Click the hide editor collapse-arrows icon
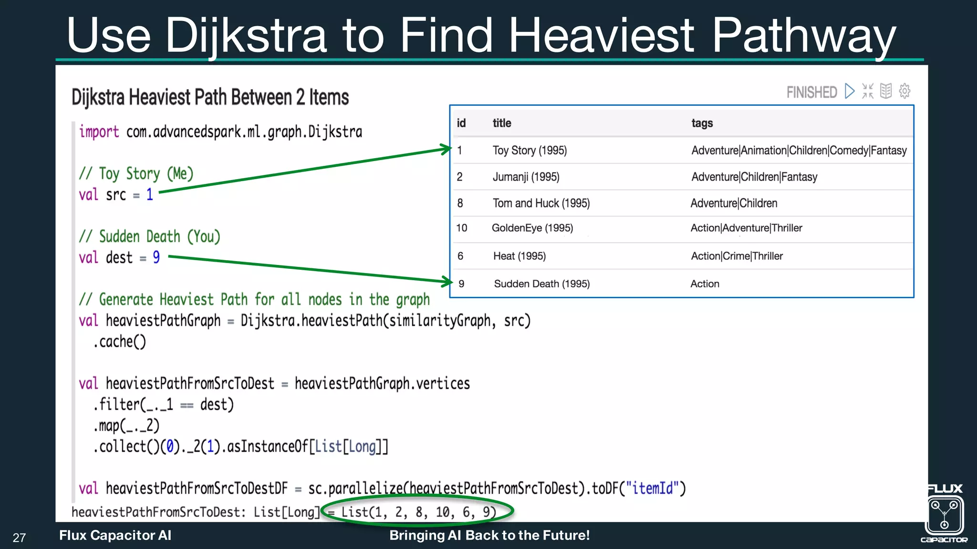This screenshot has width=977, height=549. click(868, 91)
